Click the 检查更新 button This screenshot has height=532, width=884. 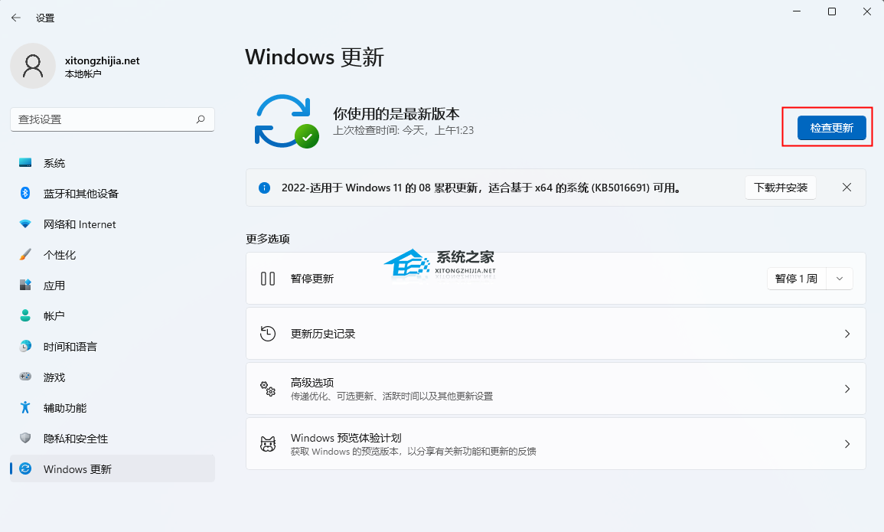(831, 127)
